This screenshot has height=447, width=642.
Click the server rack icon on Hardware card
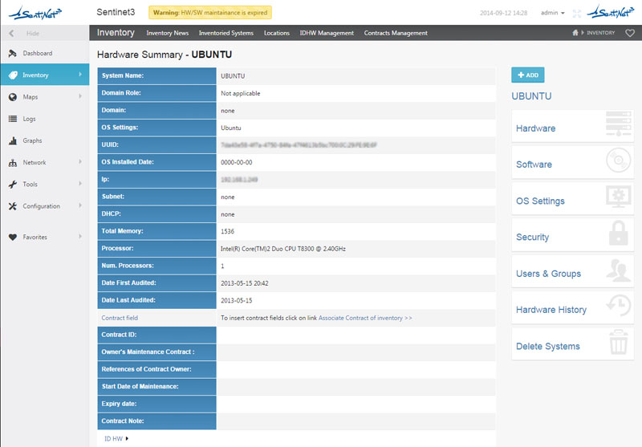(x=618, y=124)
